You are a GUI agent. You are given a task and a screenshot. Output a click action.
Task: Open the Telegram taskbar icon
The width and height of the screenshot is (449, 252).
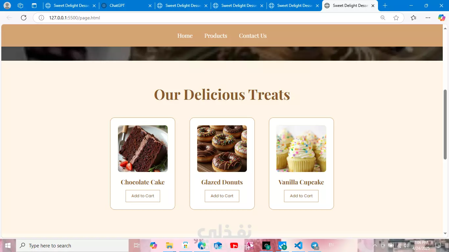pyautogui.click(x=315, y=245)
